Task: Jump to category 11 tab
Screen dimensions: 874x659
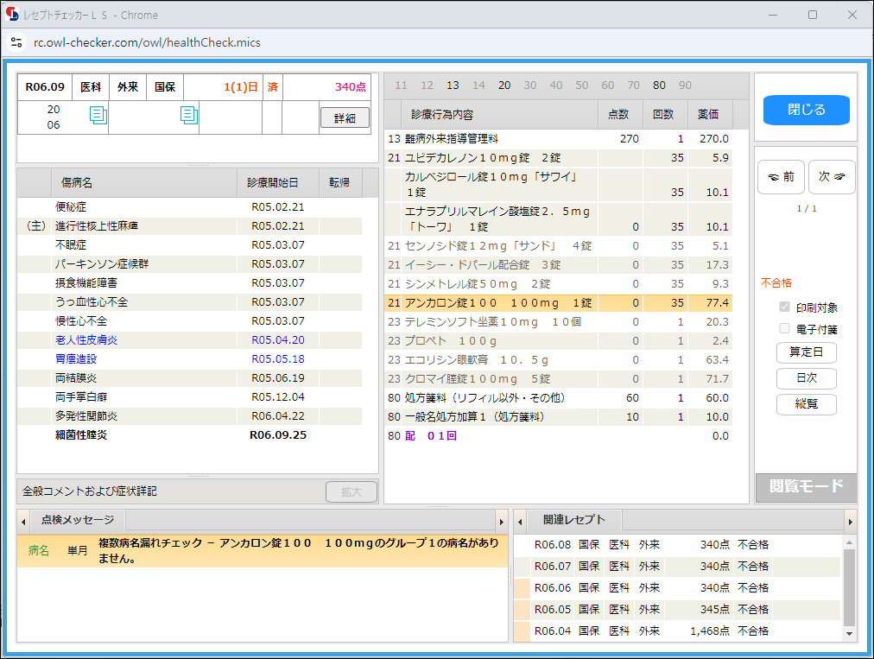Action: coord(401,86)
